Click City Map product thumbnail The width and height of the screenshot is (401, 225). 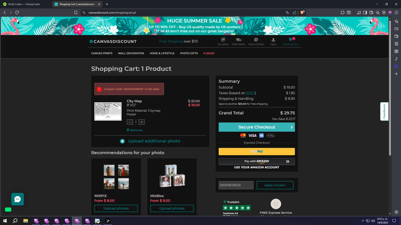click(x=108, y=111)
